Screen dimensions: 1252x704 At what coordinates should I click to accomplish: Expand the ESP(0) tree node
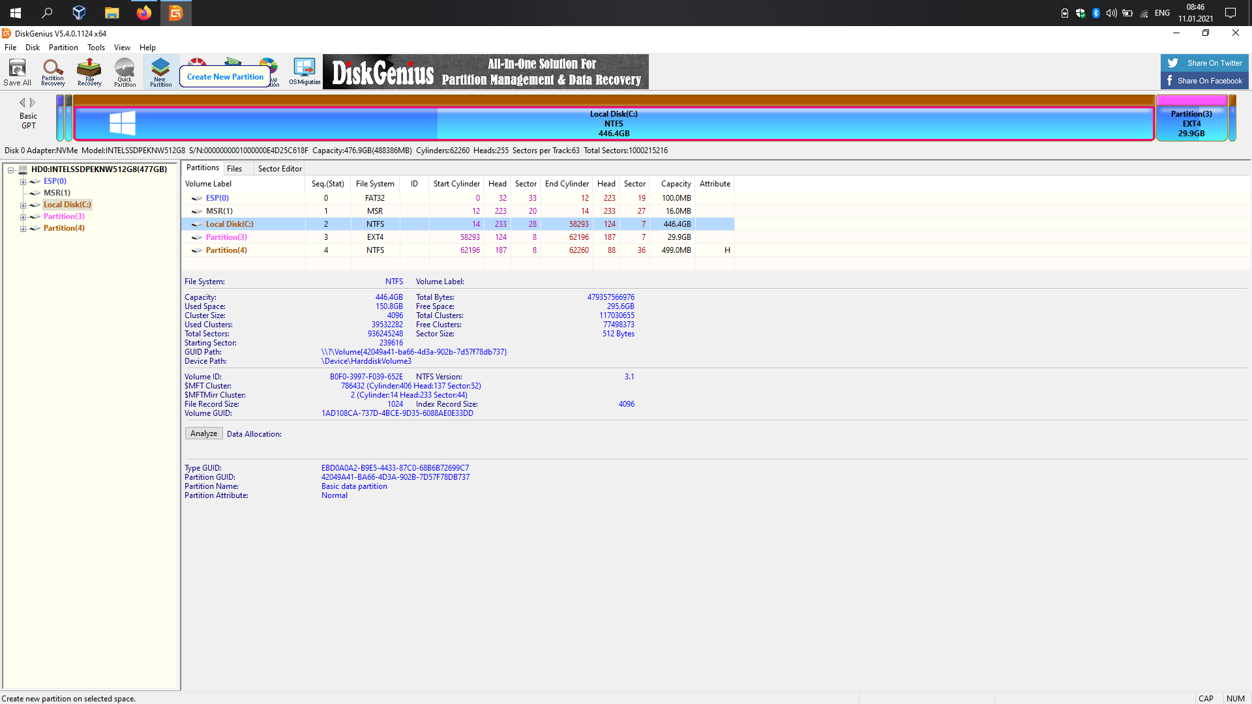pyautogui.click(x=23, y=182)
